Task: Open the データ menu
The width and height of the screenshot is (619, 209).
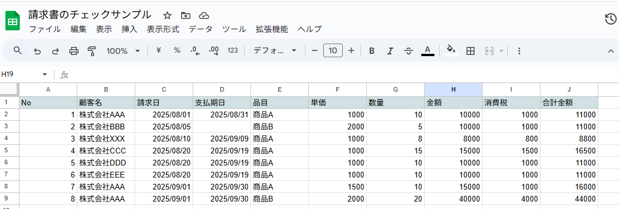Action: pos(201,29)
